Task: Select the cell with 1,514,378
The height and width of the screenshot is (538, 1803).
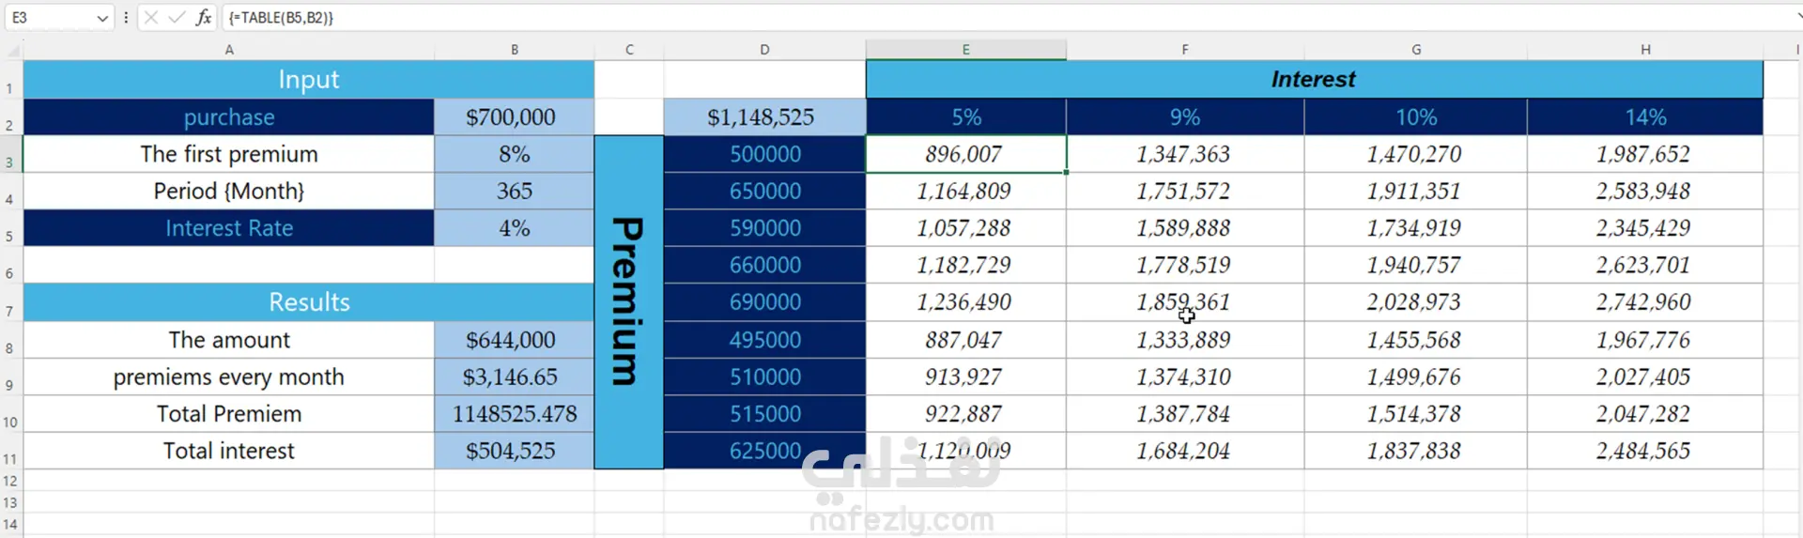Action: pos(1415,414)
